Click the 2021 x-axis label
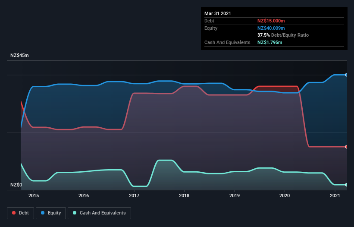The height and width of the screenshot is (227, 354). (x=335, y=195)
